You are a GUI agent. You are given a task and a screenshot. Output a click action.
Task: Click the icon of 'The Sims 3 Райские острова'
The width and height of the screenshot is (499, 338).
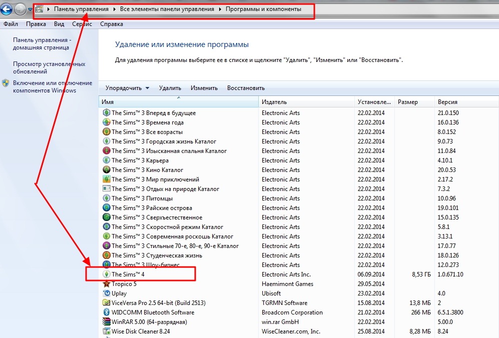tap(106, 207)
